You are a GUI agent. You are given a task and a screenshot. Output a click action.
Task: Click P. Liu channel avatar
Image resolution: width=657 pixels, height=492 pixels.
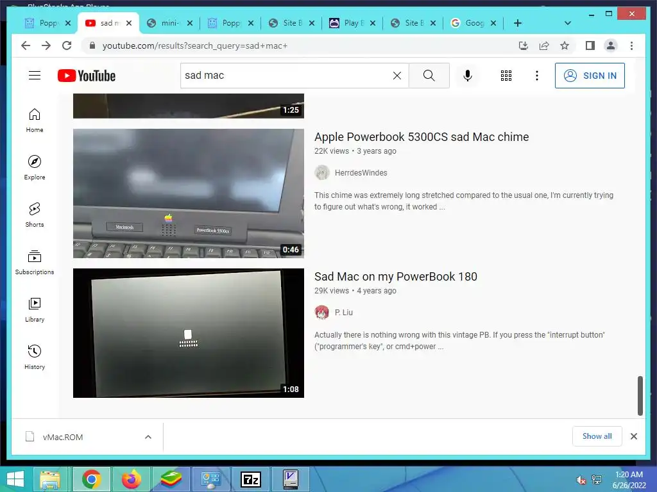pyautogui.click(x=322, y=312)
